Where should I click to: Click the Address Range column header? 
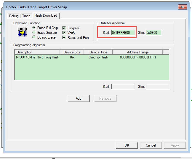point(138,52)
